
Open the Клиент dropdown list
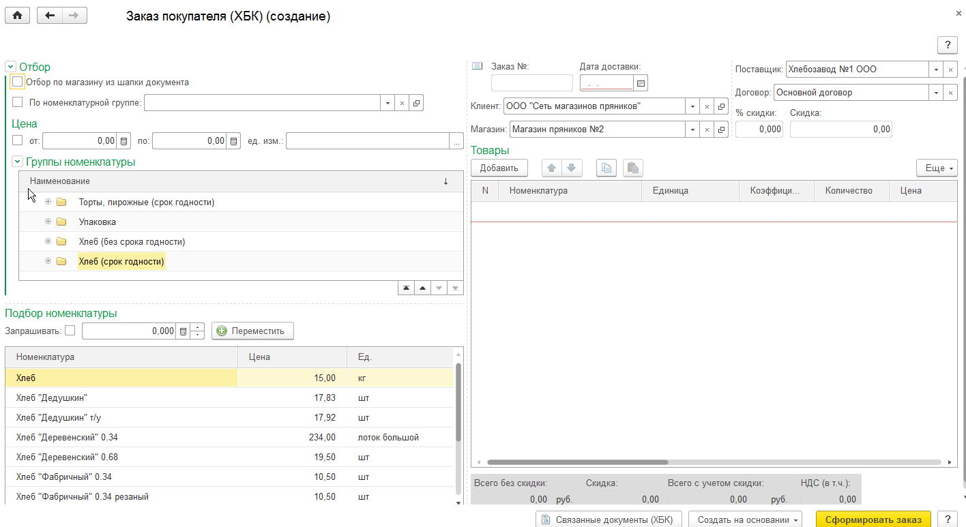[692, 106]
